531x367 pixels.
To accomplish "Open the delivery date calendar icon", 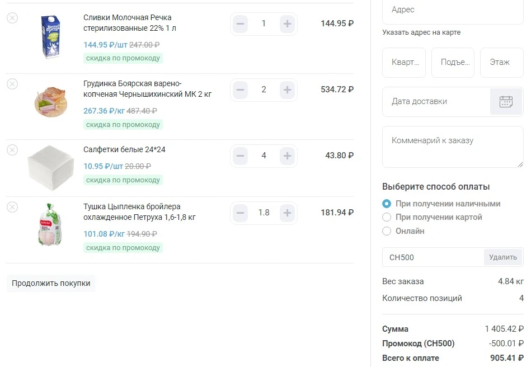I will coord(506,102).
